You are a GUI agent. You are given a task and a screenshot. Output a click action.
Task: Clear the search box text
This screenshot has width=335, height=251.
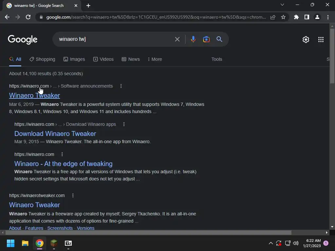click(177, 39)
